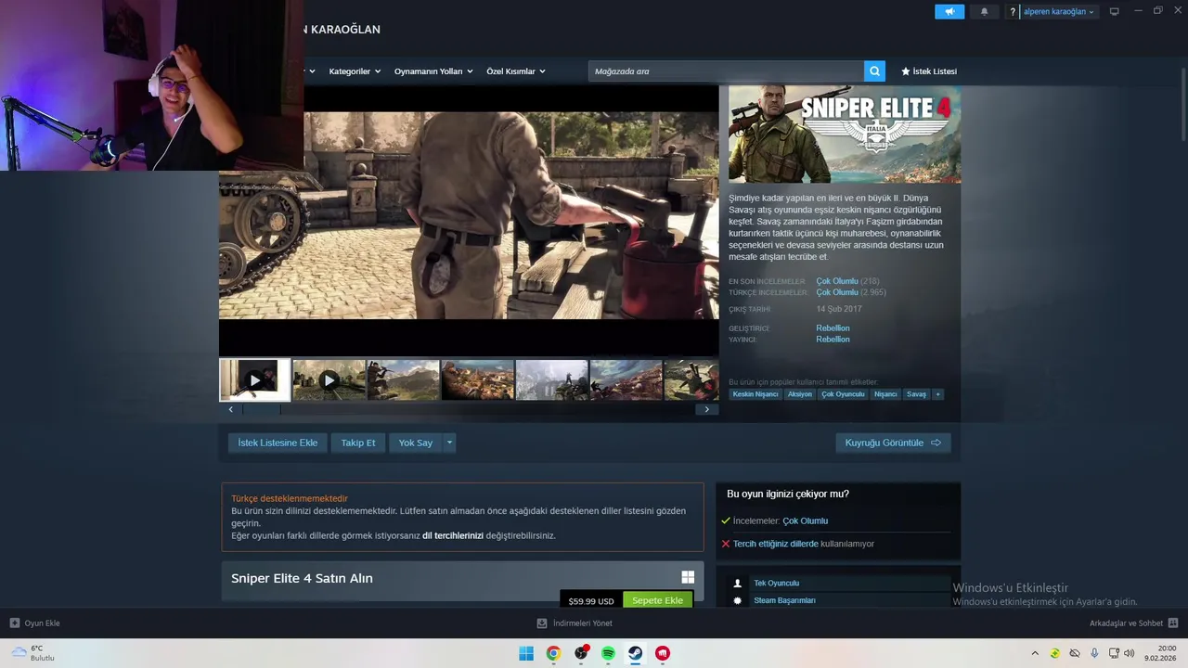Image resolution: width=1188 pixels, height=668 pixels.
Task: Select the fourth screenshot thumbnail
Action: (477, 380)
